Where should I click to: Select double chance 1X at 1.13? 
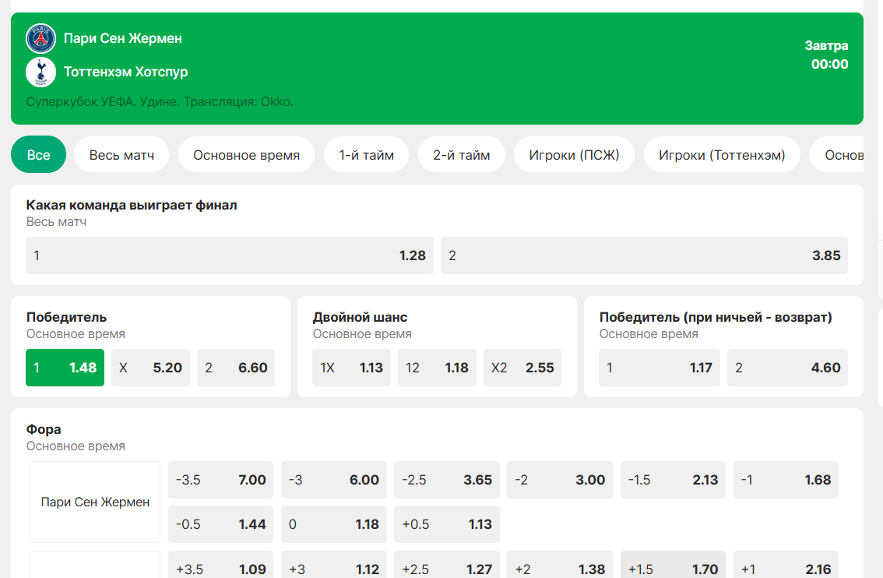coord(351,368)
